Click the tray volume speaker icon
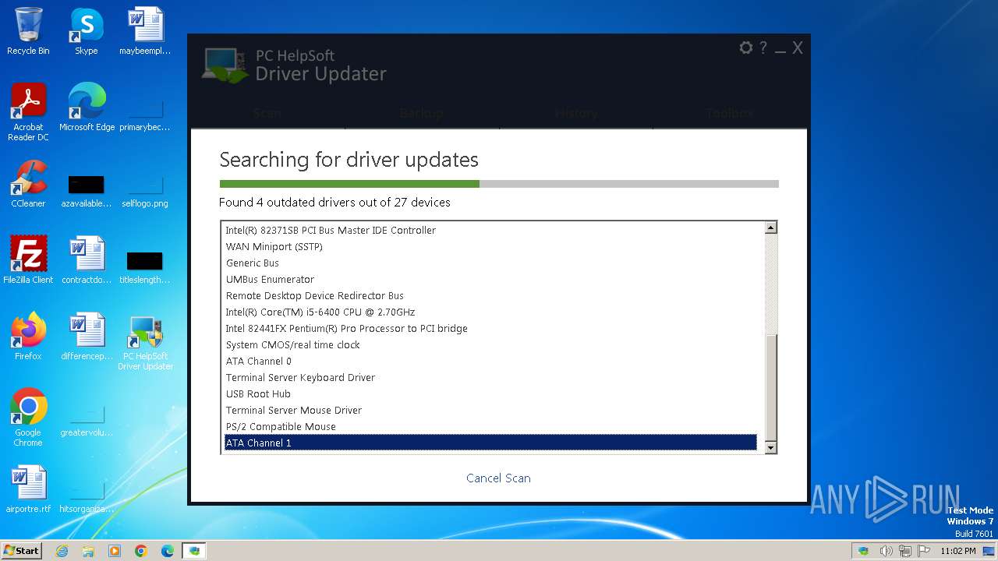The width and height of the screenshot is (998, 561). [886, 551]
